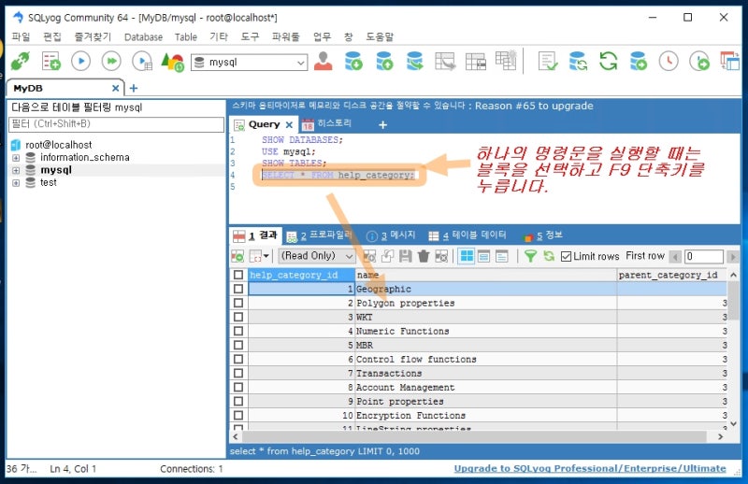Click the table filter input field
This screenshot has width=748, height=484.
coord(116,124)
